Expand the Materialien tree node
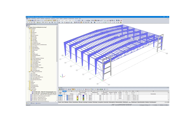Image resolution: width=195 pixels, height=122 pixels. pos(30,33)
